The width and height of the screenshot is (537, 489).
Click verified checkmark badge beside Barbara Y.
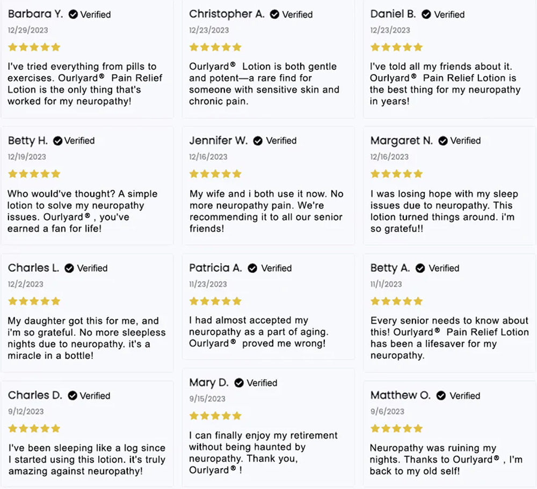[x=73, y=14]
